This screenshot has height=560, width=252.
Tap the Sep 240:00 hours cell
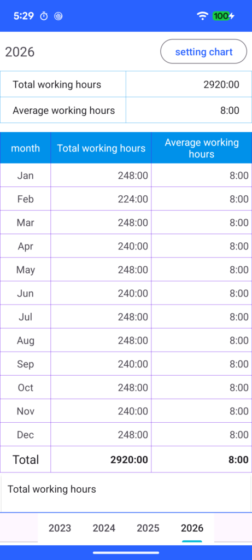(x=101, y=364)
